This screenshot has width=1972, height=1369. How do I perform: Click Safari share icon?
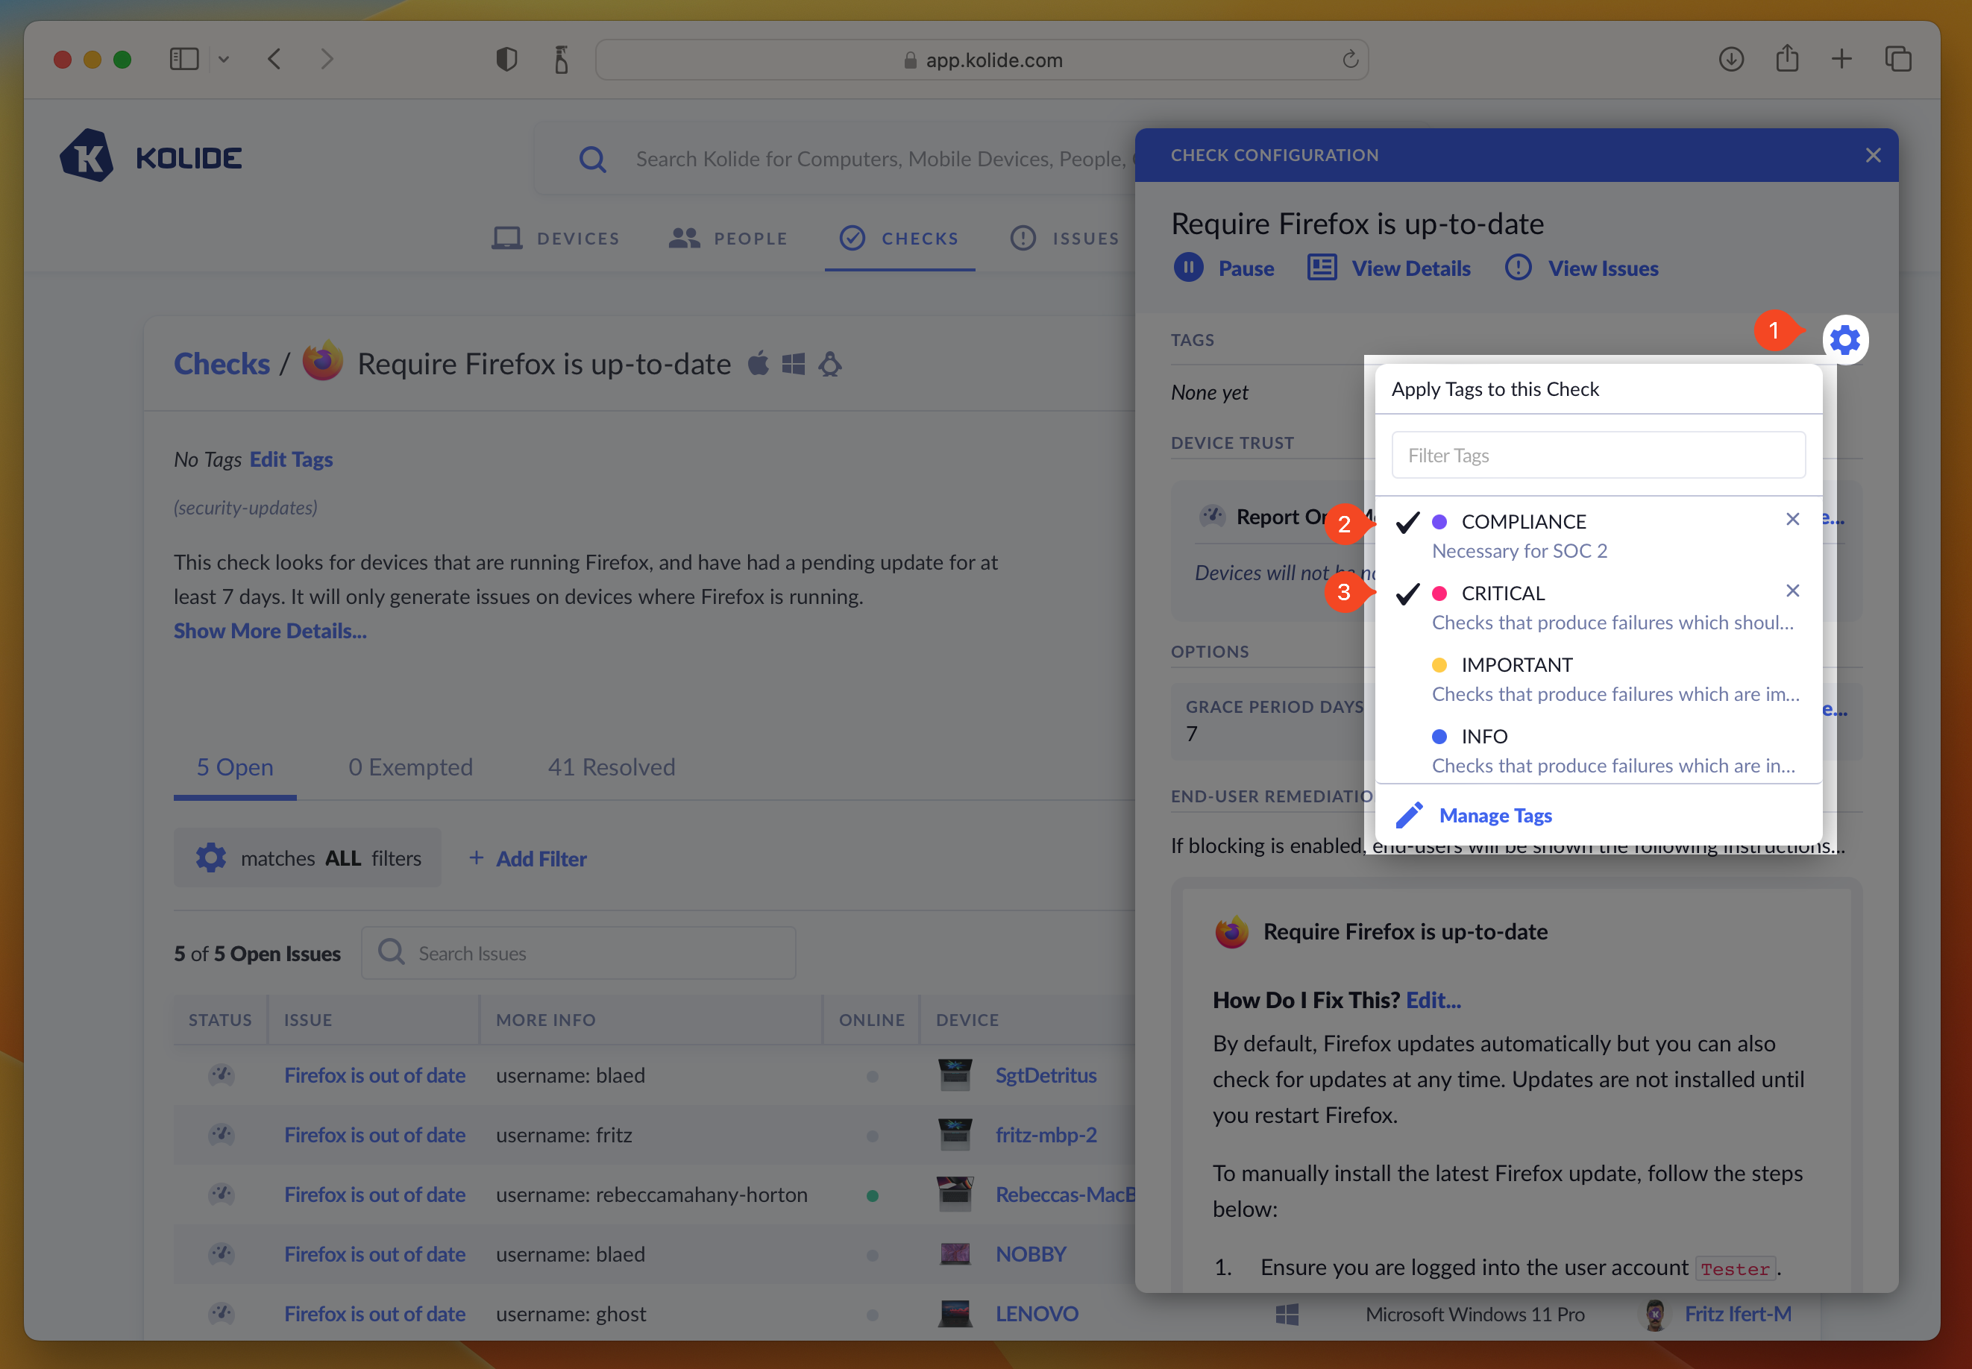1787,59
